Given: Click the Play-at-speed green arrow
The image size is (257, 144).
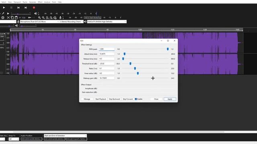Looking at the screenshot, I should pyautogui.click(x=8, y=14).
